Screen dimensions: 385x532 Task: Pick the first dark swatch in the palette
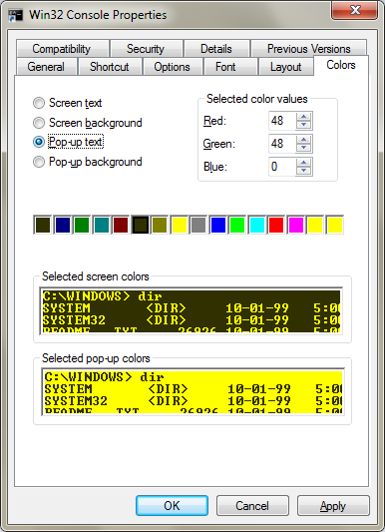click(43, 225)
